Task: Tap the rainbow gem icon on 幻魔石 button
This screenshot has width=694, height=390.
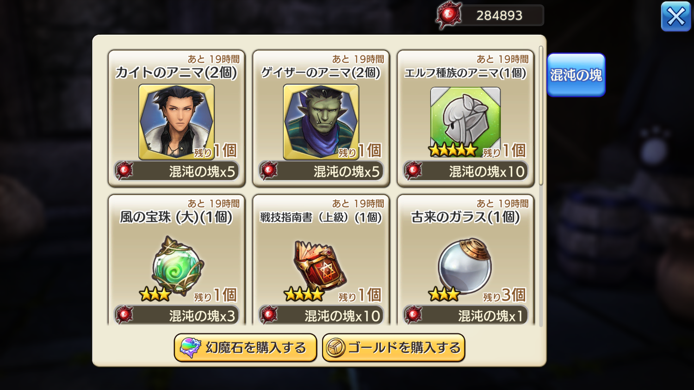Action: [190, 348]
